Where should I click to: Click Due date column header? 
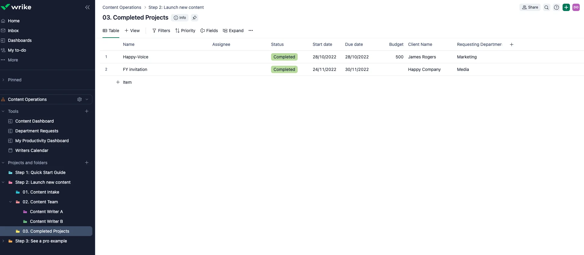pos(354,44)
